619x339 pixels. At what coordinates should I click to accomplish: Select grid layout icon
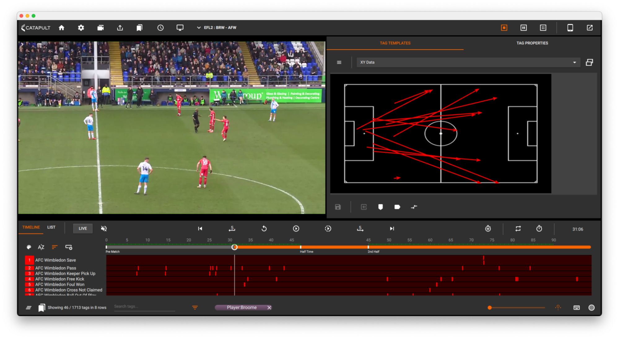click(543, 28)
